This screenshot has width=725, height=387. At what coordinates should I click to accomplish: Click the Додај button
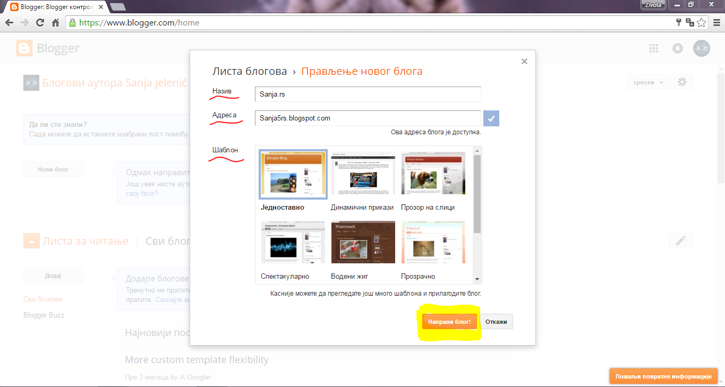[x=53, y=276]
